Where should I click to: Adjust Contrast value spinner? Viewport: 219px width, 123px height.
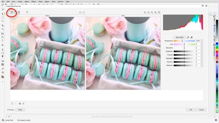[202, 55]
